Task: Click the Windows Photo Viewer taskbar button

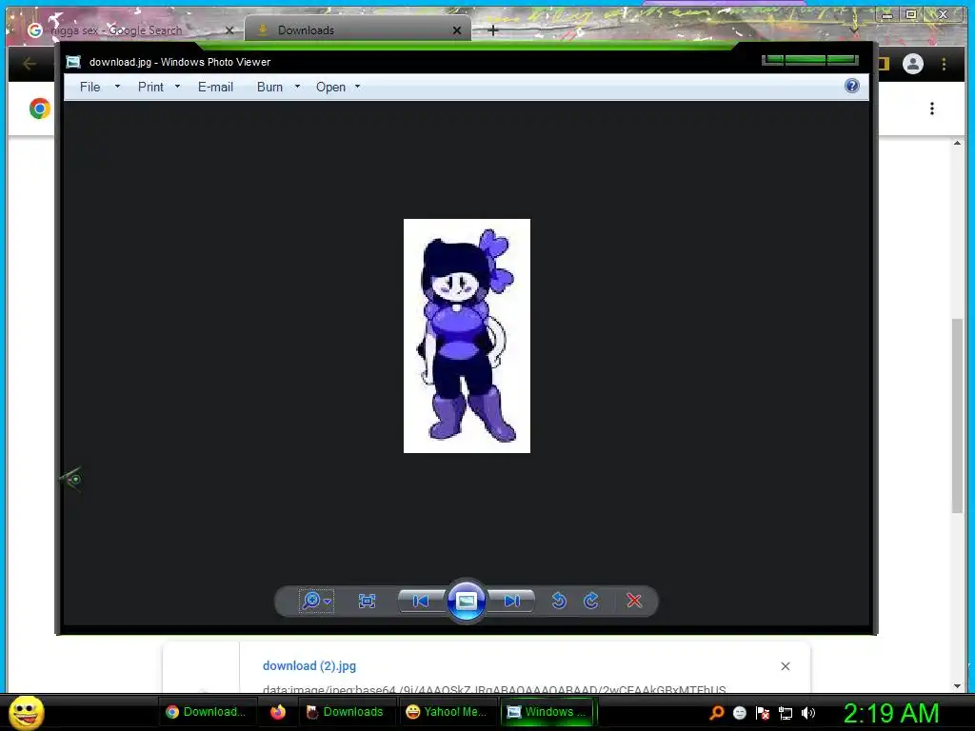Action: [547, 712]
